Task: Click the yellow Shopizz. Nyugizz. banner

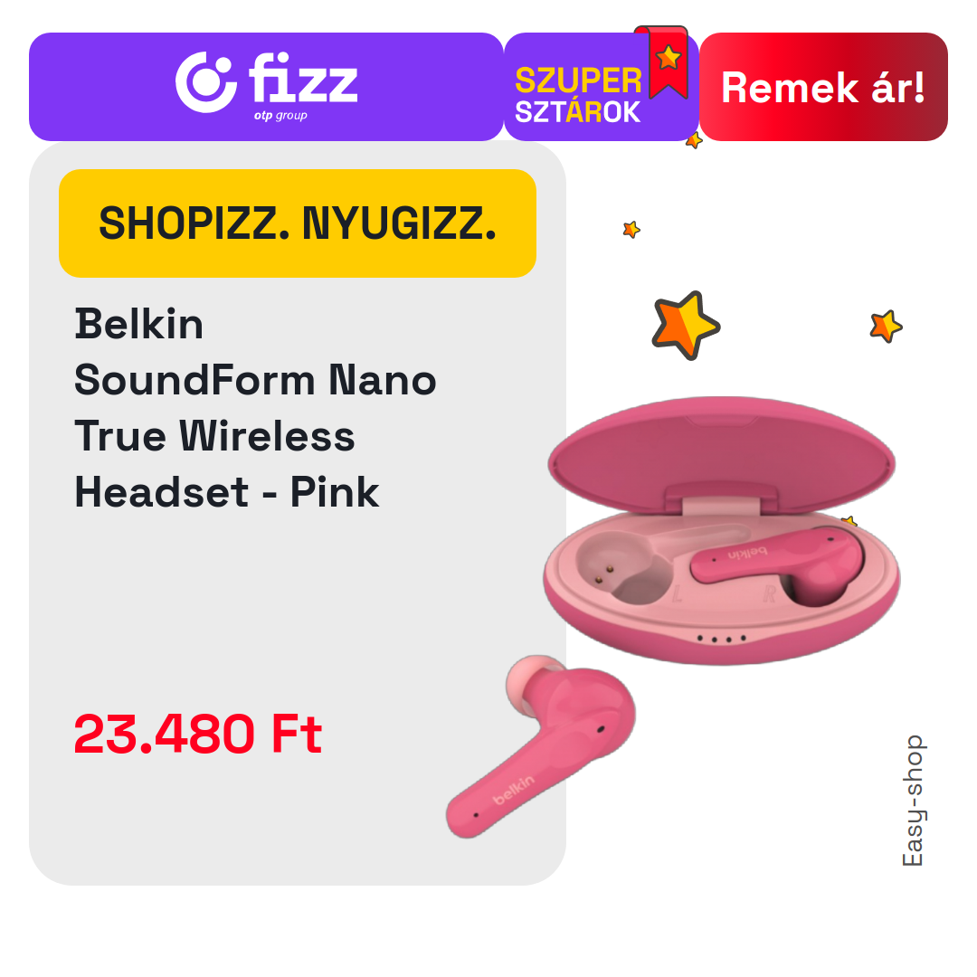Action: (298, 223)
